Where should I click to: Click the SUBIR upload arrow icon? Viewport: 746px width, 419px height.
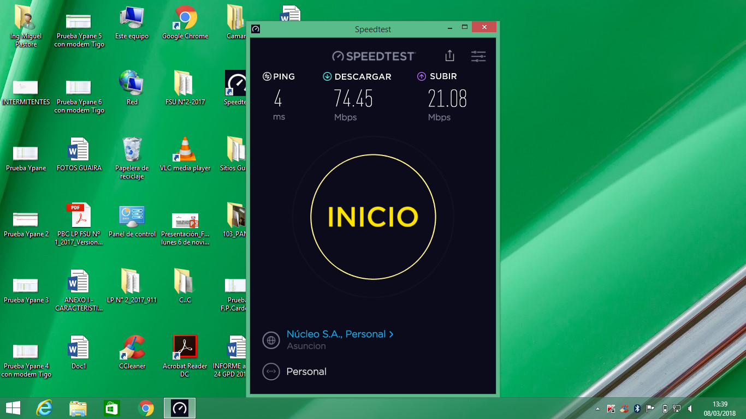421,76
